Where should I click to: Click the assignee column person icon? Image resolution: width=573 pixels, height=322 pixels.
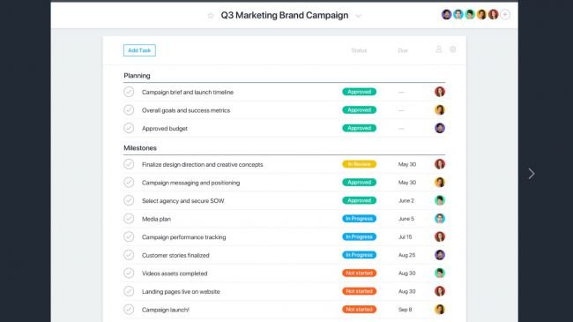pos(439,49)
